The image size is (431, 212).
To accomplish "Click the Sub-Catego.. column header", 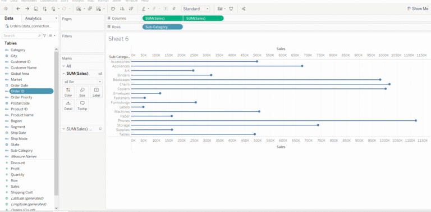I will coord(120,57).
